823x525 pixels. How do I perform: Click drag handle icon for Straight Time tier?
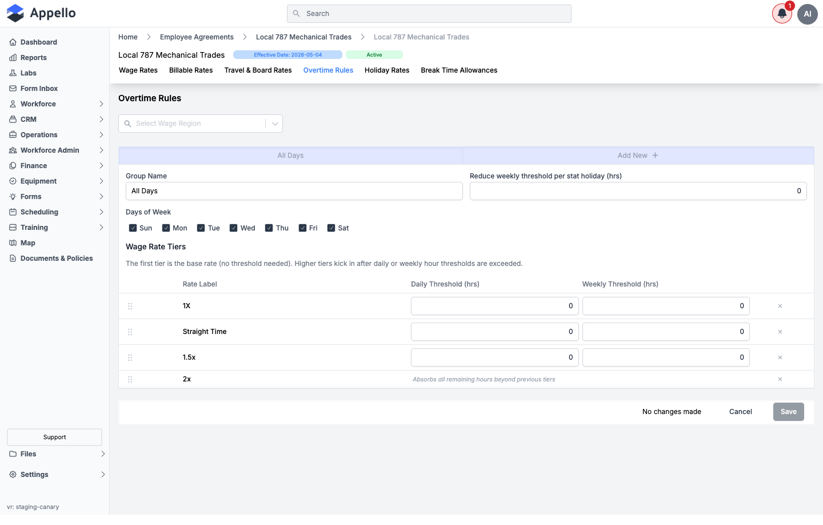click(130, 332)
